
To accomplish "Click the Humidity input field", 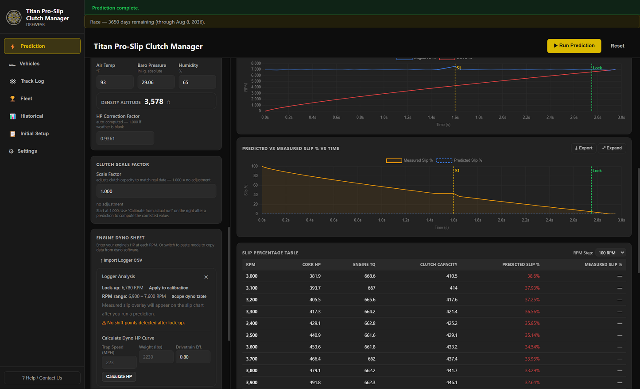I will pos(197,82).
